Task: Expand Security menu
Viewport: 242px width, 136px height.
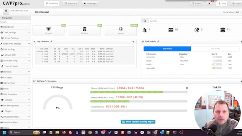Action: (15, 100)
